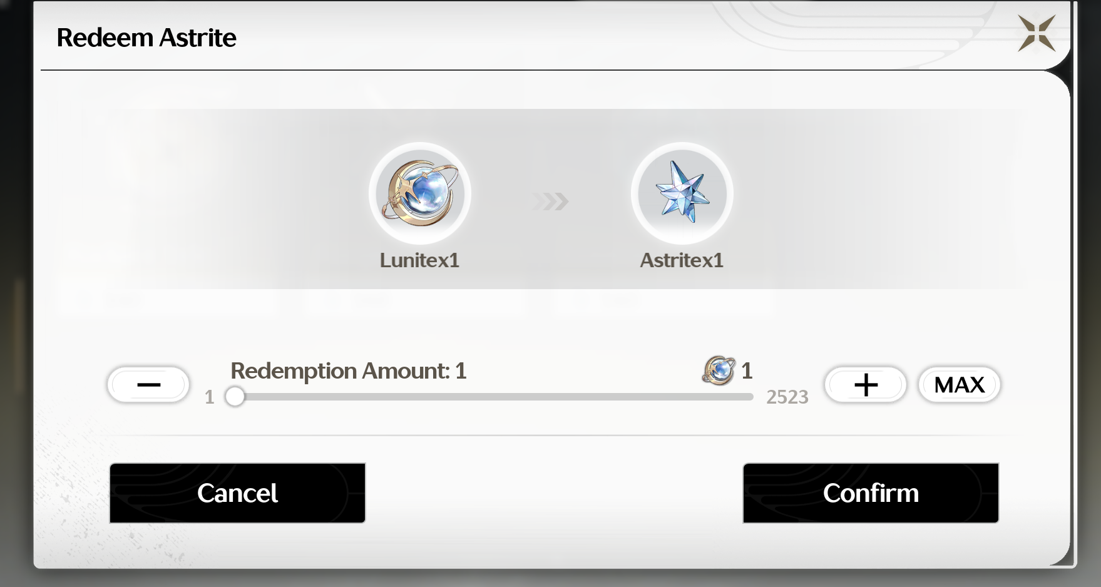Image resolution: width=1101 pixels, height=587 pixels.
Task: Click the small Lunite cost icon
Action: [x=719, y=370]
